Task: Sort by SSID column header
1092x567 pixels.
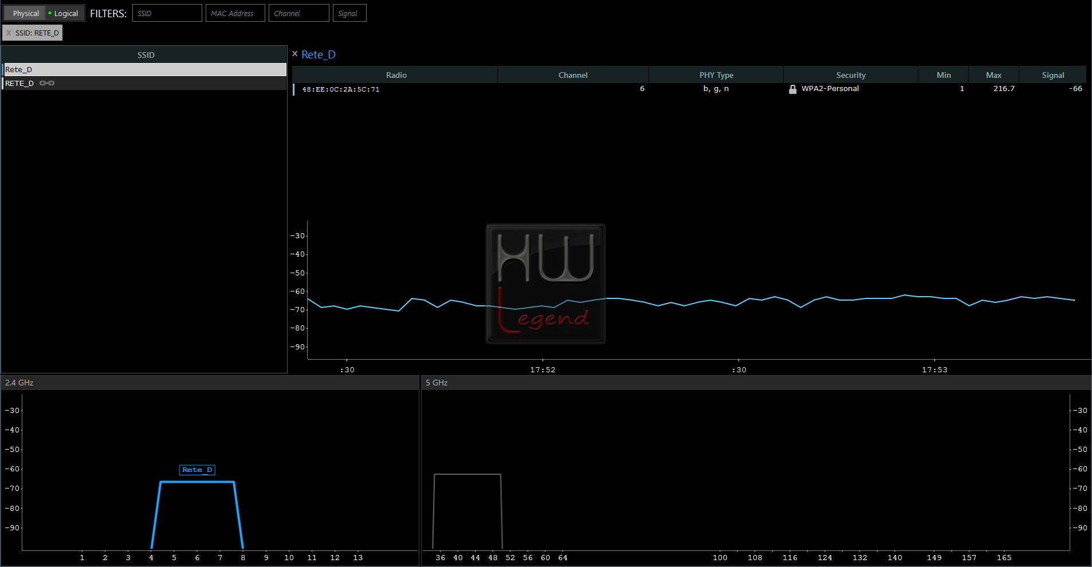Action: tap(146, 55)
